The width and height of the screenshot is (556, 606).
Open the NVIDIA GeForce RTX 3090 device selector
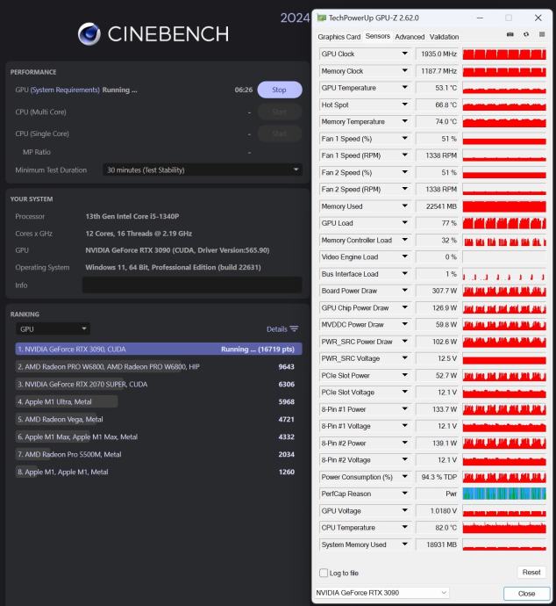point(381,593)
